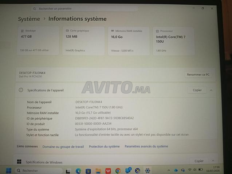Open Paramètres avancés du système link
Viewport: 232px width, 174px height.
(x=146, y=146)
